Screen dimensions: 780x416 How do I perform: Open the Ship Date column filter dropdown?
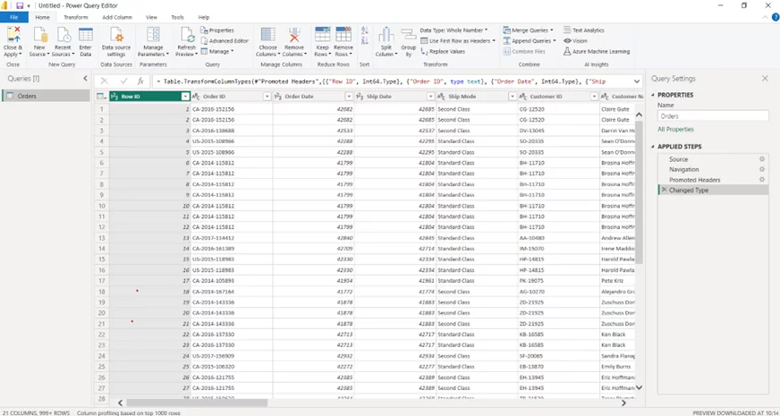[x=430, y=97]
